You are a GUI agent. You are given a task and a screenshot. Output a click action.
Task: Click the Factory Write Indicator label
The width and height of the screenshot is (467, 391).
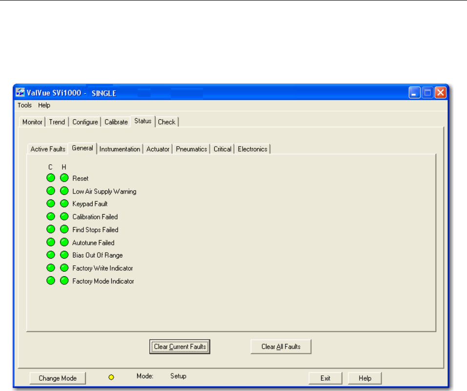(x=102, y=268)
